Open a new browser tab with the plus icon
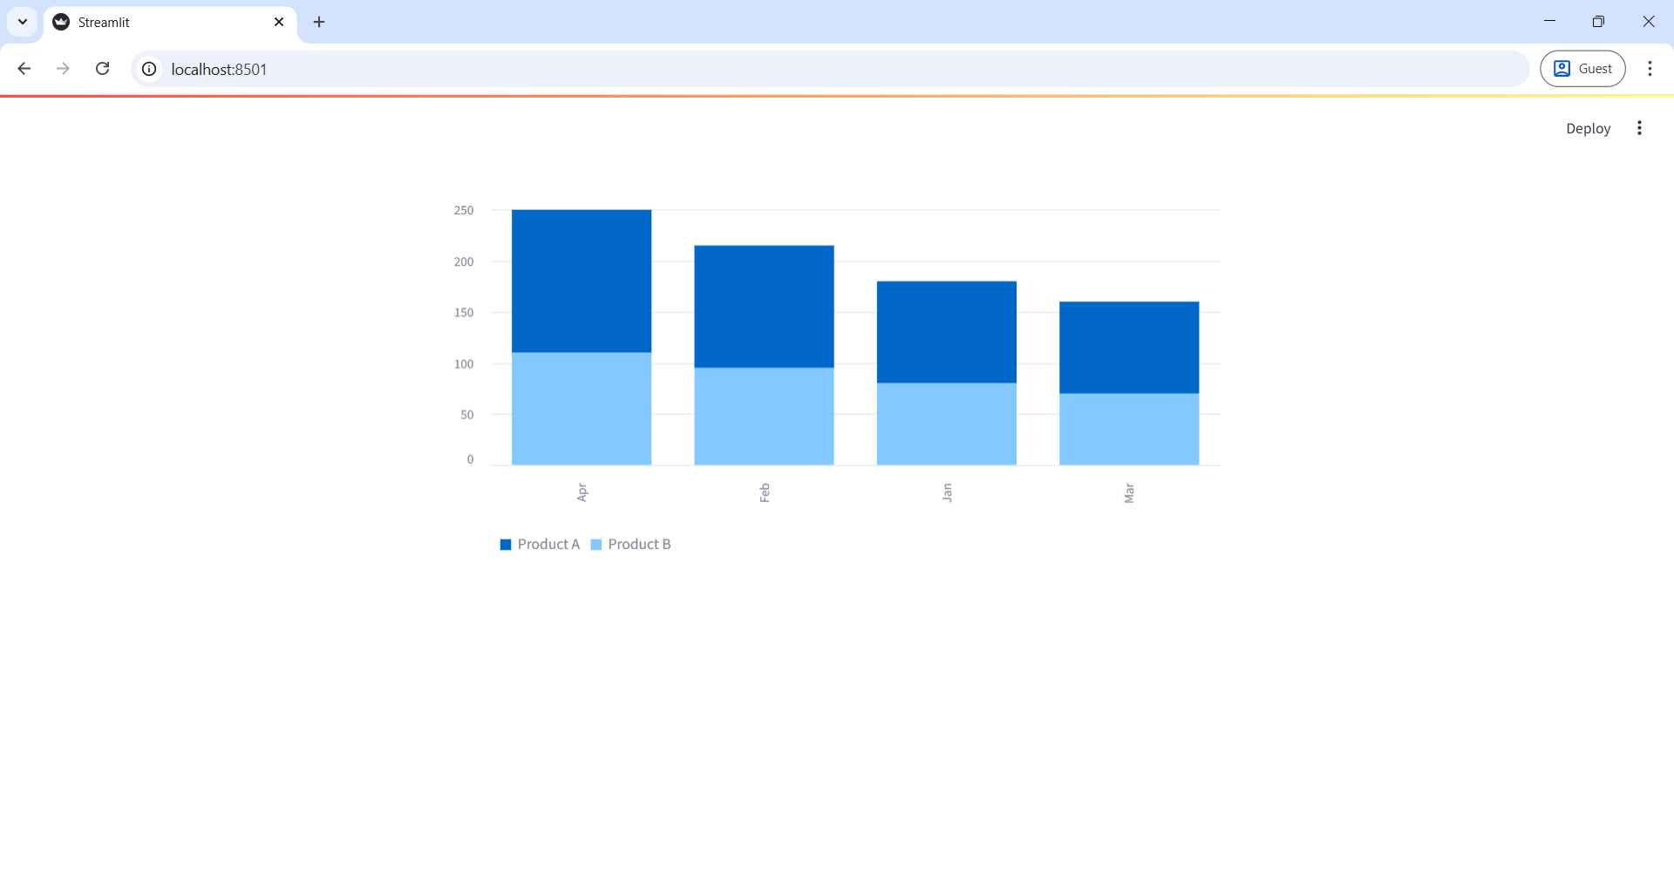 coord(318,22)
